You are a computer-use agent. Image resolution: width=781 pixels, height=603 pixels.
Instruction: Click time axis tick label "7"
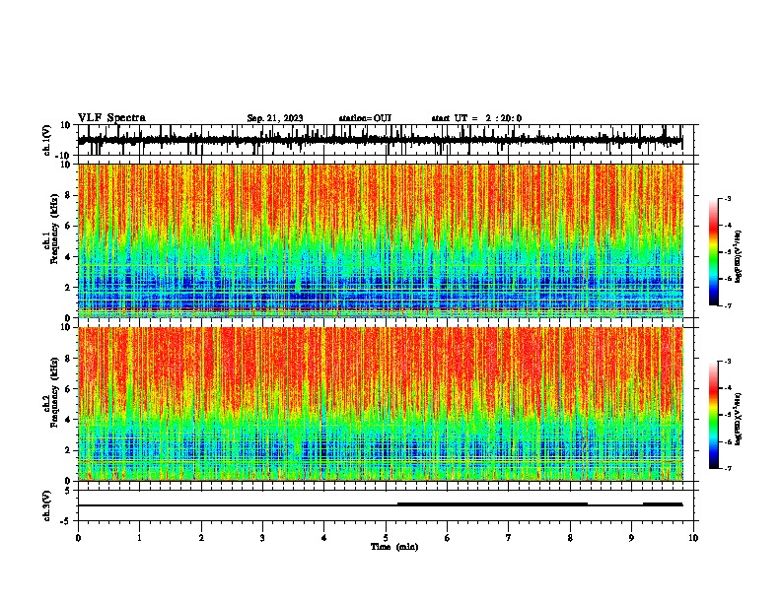pos(509,538)
